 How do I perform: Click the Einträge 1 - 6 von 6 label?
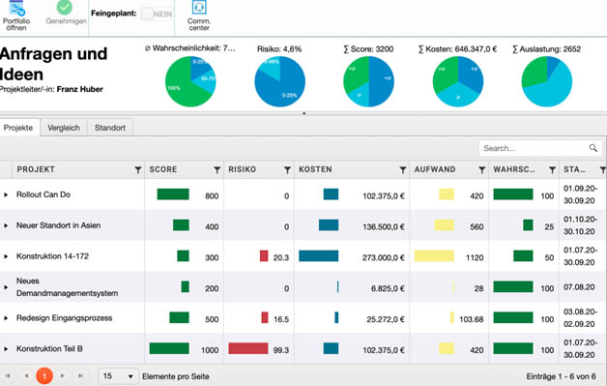click(561, 376)
